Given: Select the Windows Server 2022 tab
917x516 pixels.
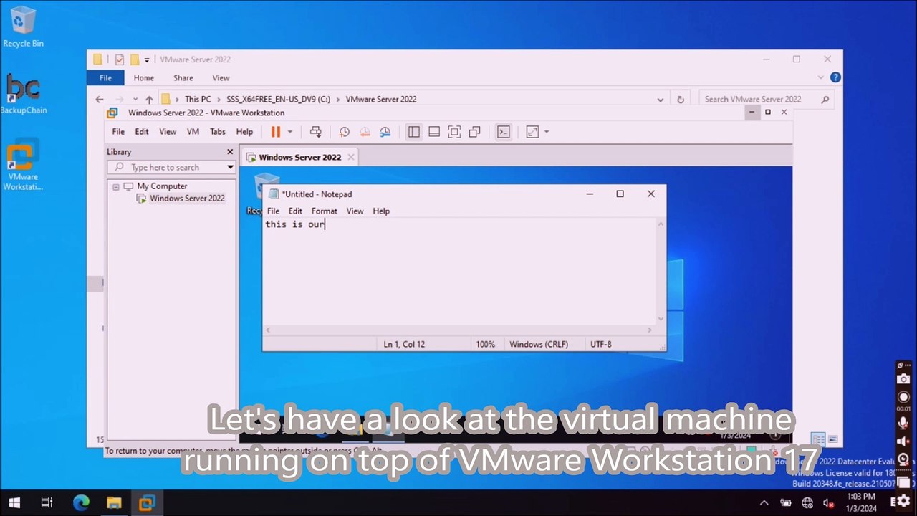Looking at the screenshot, I should click(299, 157).
